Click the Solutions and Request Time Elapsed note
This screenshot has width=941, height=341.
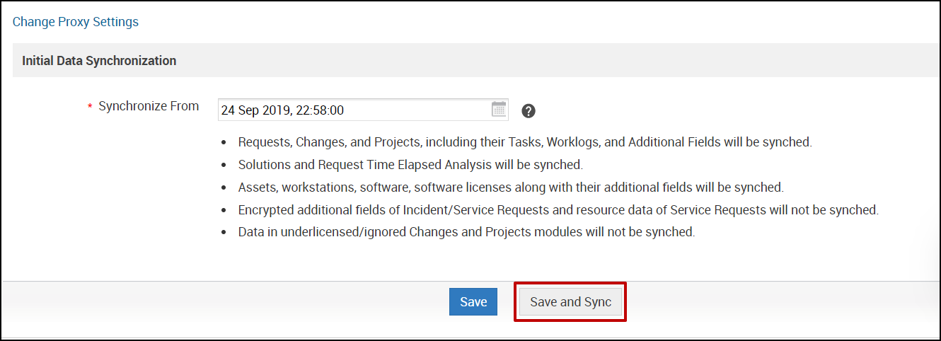pos(410,165)
